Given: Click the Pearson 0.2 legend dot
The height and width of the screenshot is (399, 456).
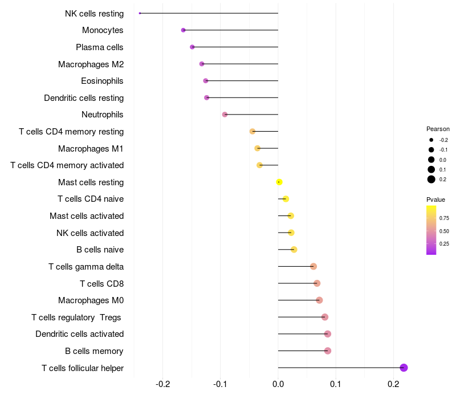Looking at the screenshot, I should [x=431, y=180].
